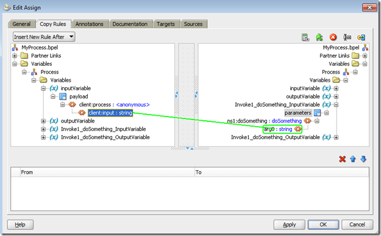This screenshot has width=381, height=236.
Task: Click the expression builder calculator icon
Action: tap(305, 37)
